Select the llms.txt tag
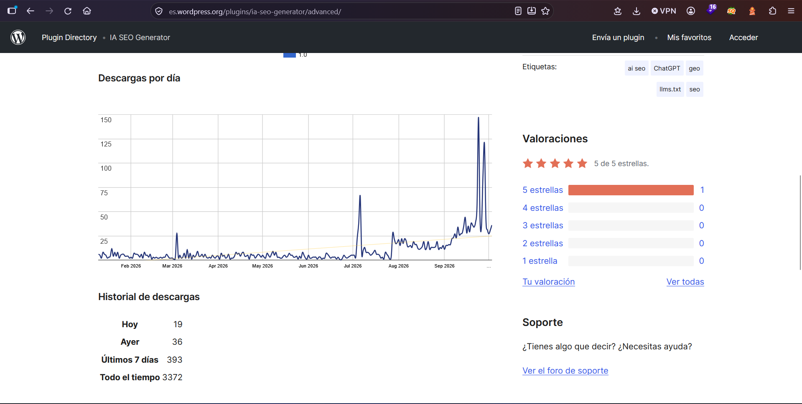This screenshot has width=802, height=404. [670, 89]
